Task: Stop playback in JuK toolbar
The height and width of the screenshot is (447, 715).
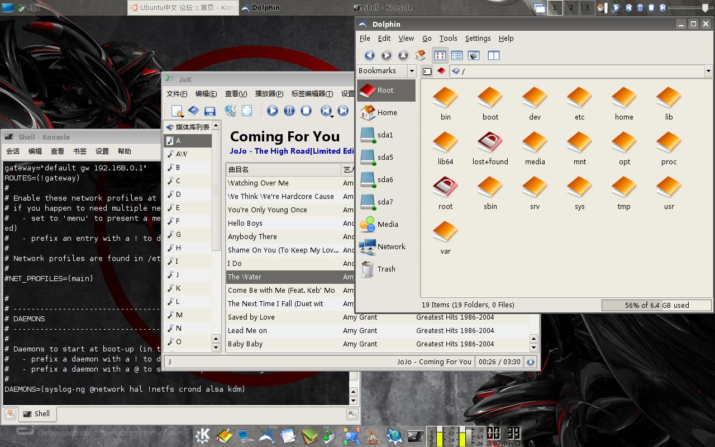Action: point(306,111)
